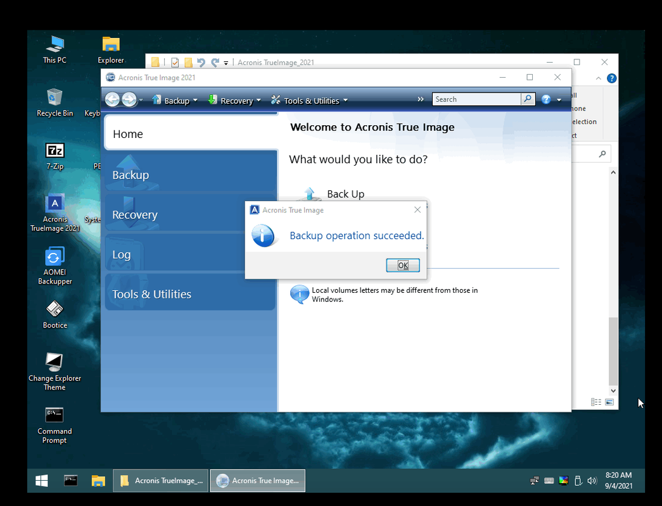Open the Explorer quick access toolbar dropdown
Screen dimensions: 662x506
[x=226, y=63]
